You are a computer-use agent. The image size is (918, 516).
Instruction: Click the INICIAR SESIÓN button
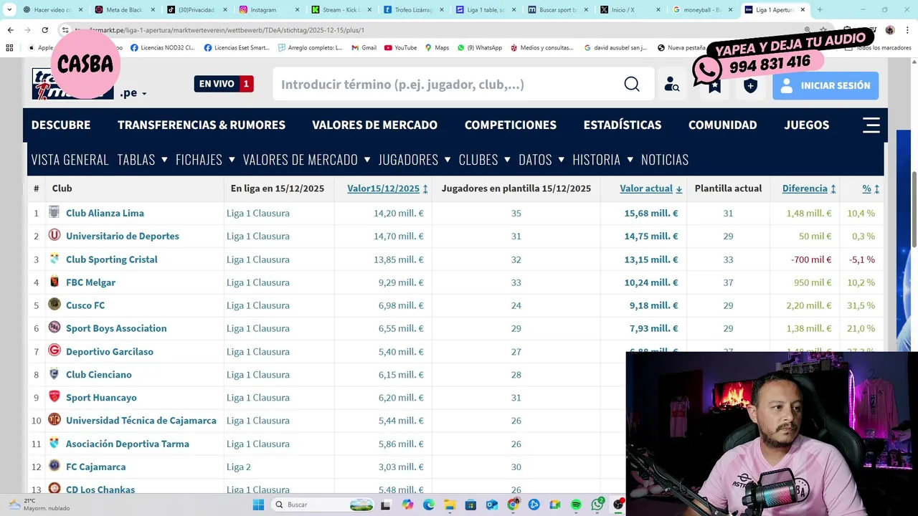[825, 85]
